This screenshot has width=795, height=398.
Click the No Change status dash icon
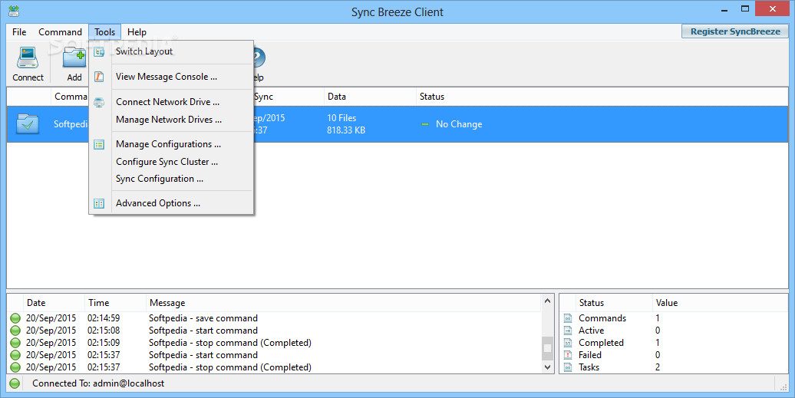tap(425, 124)
